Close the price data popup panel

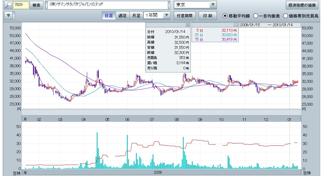pyautogui.click(x=188, y=25)
